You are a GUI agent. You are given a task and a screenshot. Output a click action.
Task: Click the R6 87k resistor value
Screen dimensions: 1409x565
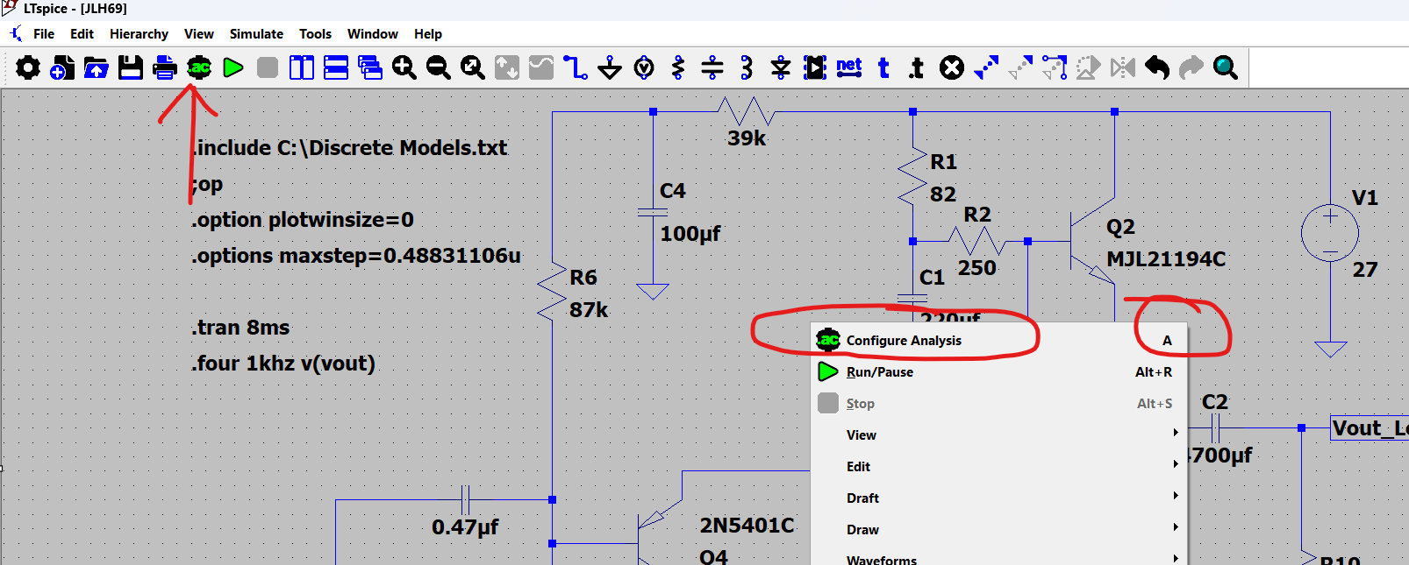point(589,310)
